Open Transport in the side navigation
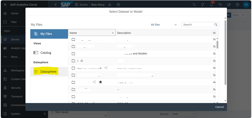Viewport: 252px width, 118px height. (17, 97)
